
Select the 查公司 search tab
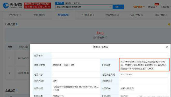coord(59,3)
